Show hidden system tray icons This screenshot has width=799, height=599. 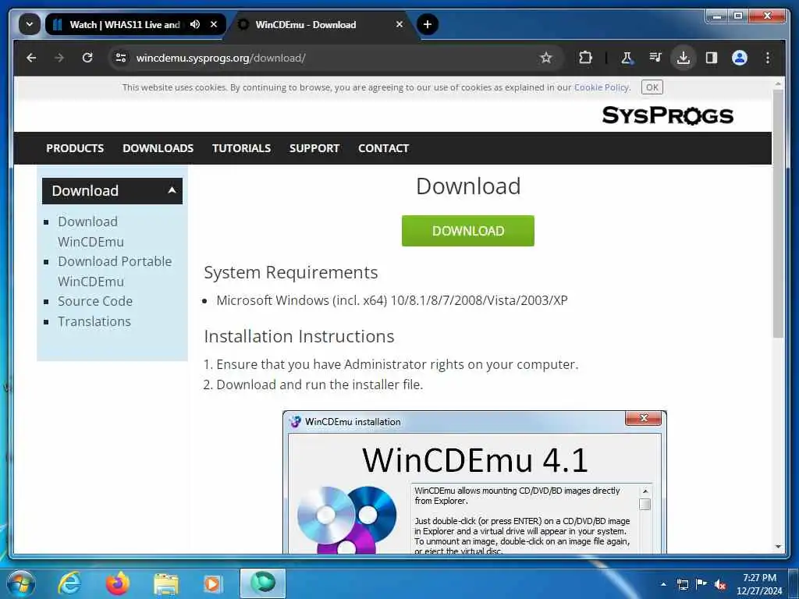663,584
